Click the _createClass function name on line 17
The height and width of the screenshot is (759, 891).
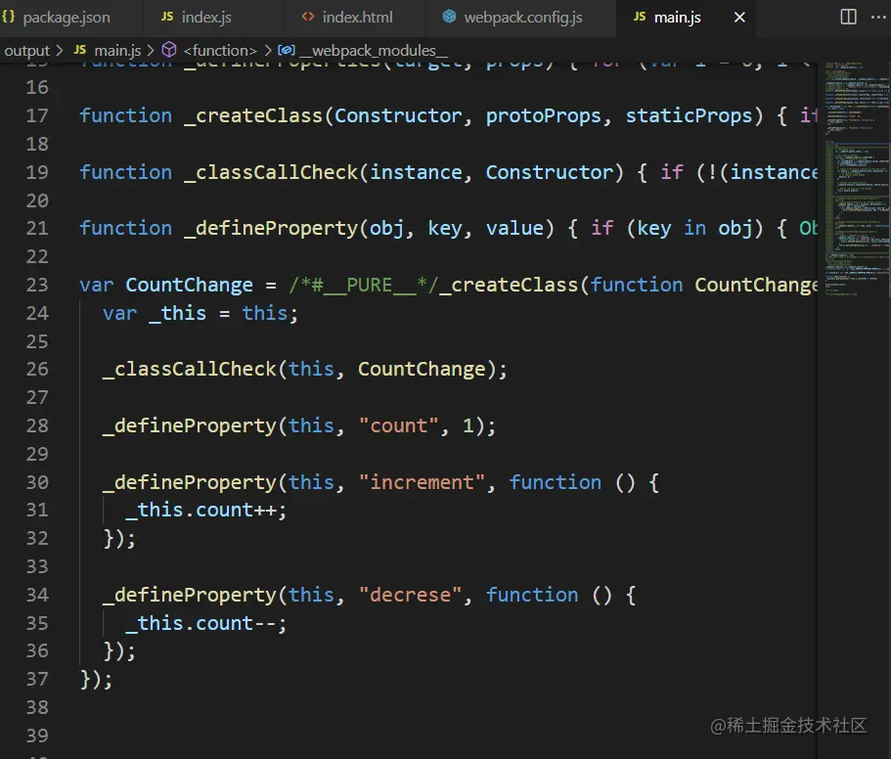click(253, 115)
